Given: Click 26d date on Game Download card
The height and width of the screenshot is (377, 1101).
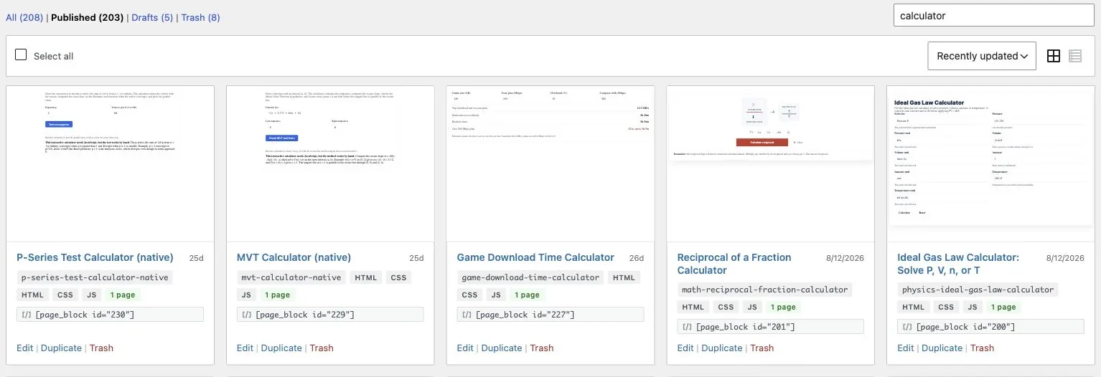Looking at the screenshot, I should click(637, 258).
